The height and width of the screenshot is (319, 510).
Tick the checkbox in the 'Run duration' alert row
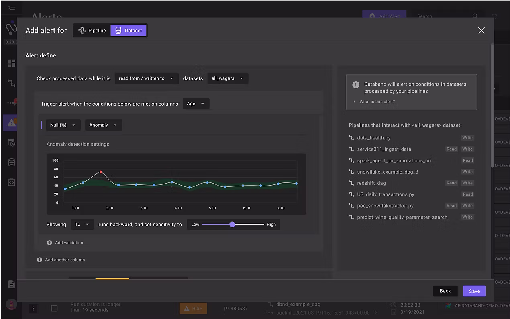coord(54,309)
